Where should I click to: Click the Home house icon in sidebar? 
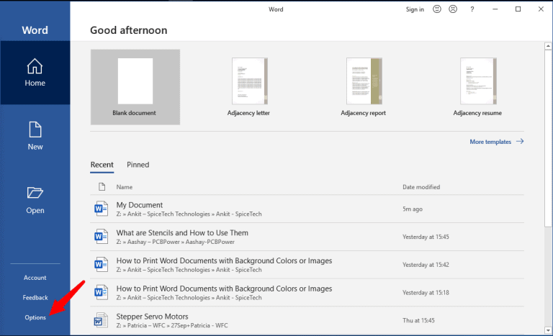pyautogui.click(x=35, y=66)
